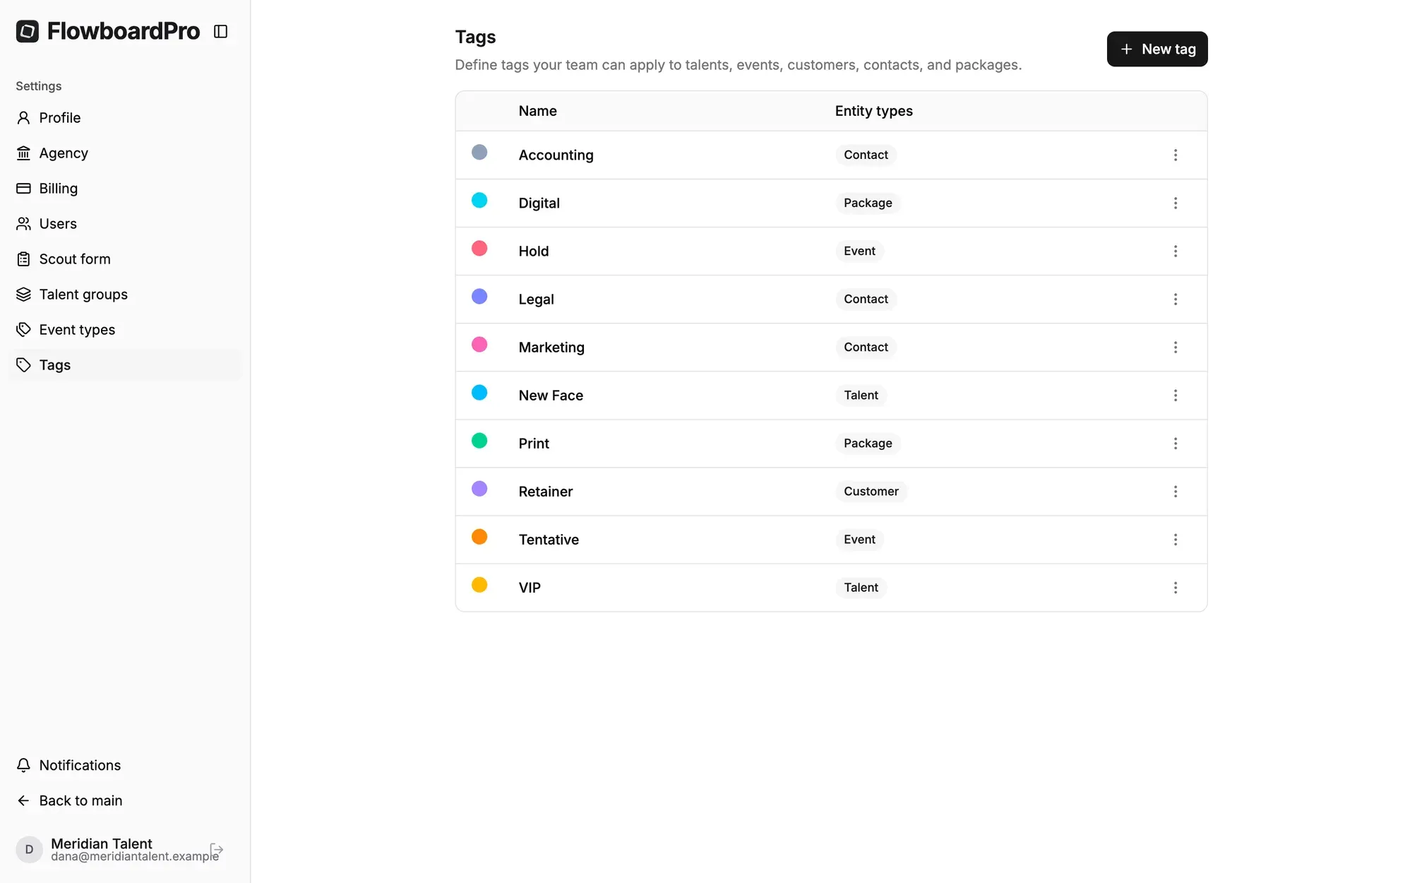Click the D user avatar
Image resolution: width=1412 pixels, height=883 pixels.
click(x=29, y=850)
